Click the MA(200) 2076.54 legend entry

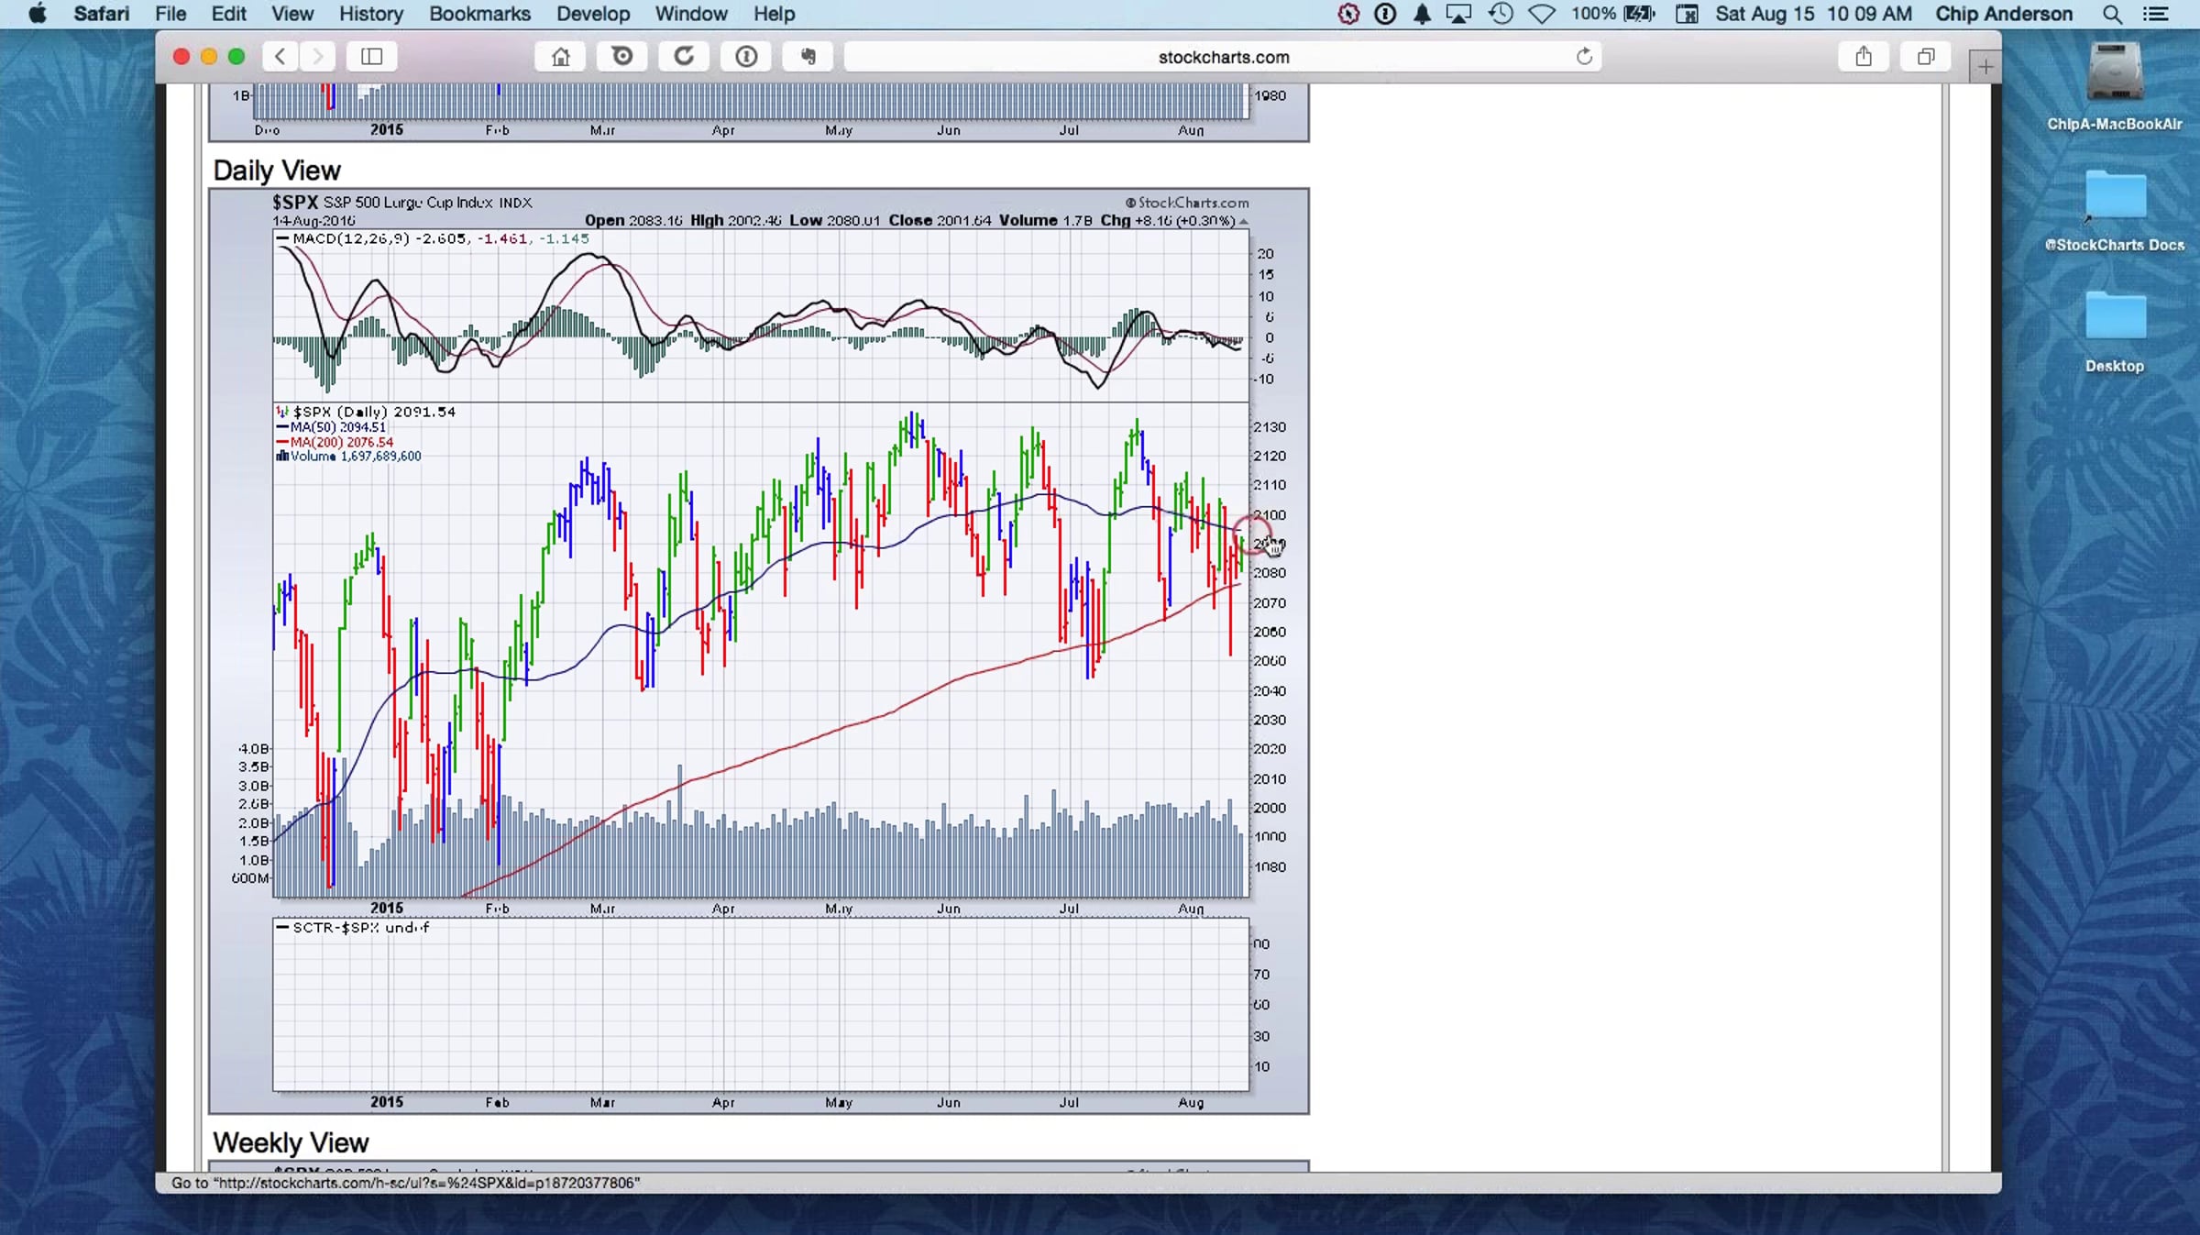click(335, 442)
